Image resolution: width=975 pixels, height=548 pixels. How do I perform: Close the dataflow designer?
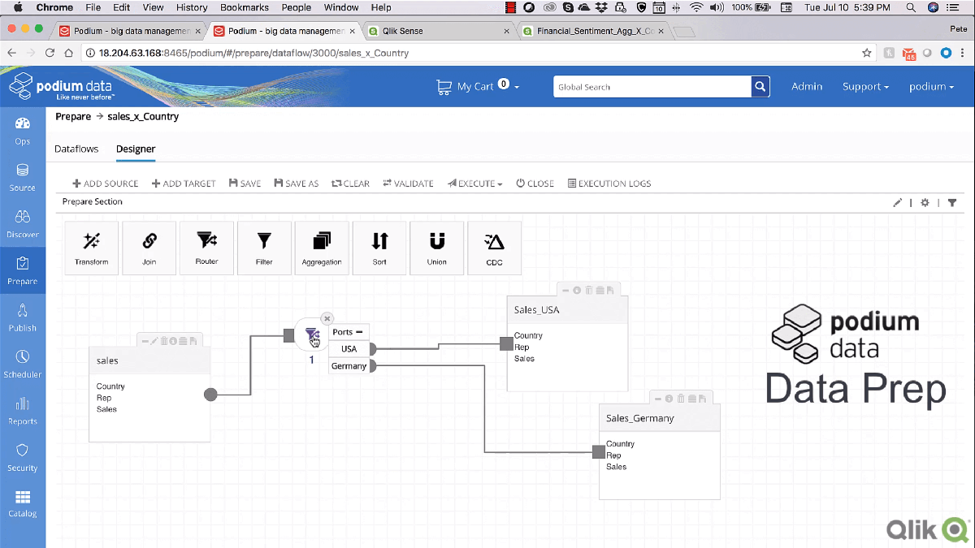point(535,183)
